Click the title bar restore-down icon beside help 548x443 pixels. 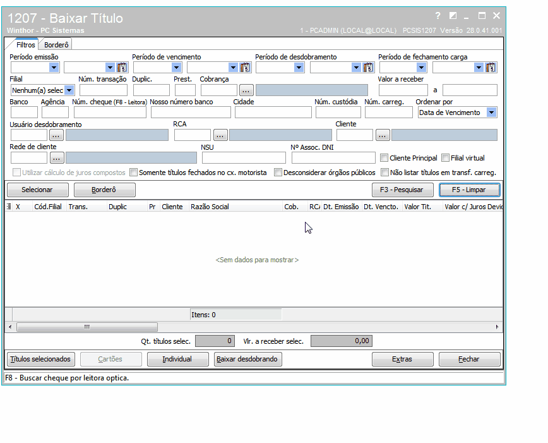click(453, 16)
